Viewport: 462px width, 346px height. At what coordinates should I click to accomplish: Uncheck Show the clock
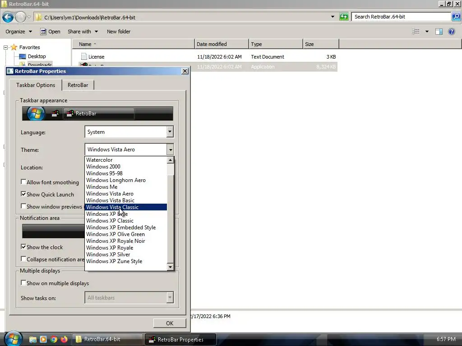click(23, 246)
